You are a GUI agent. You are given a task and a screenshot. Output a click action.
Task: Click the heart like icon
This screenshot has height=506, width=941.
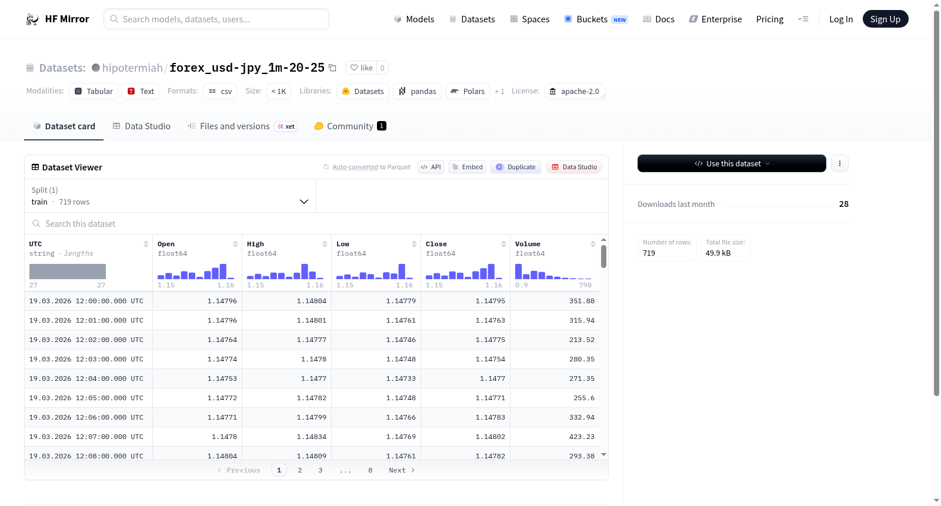pos(354,68)
